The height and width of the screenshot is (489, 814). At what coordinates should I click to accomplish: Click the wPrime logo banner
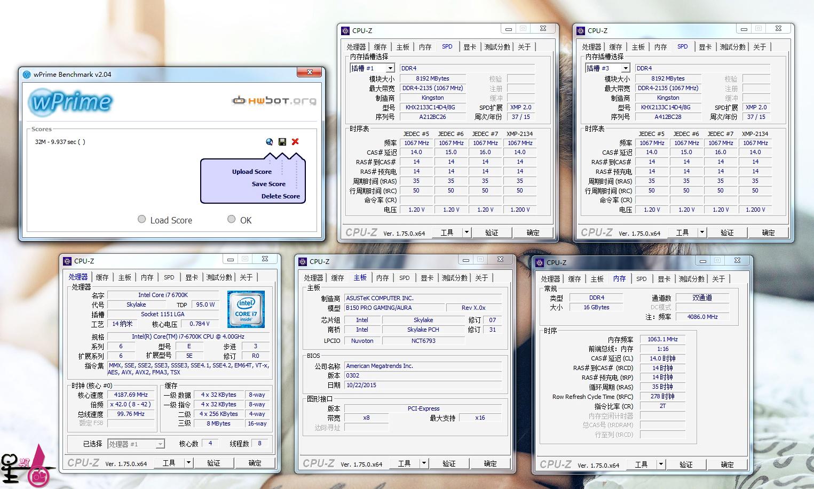[x=70, y=101]
